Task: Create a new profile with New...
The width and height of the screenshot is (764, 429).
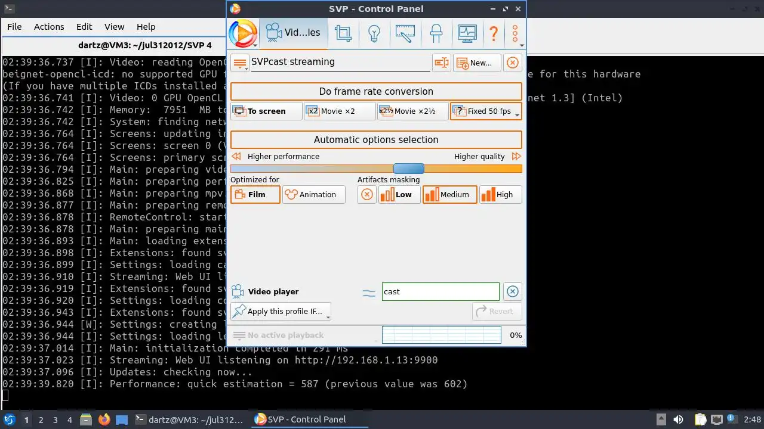Action: [x=477, y=63]
